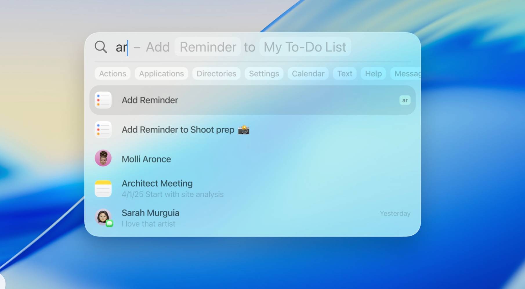This screenshot has width=525, height=289.
Task: Choose the Help filter chip
Action: point(373,74)
